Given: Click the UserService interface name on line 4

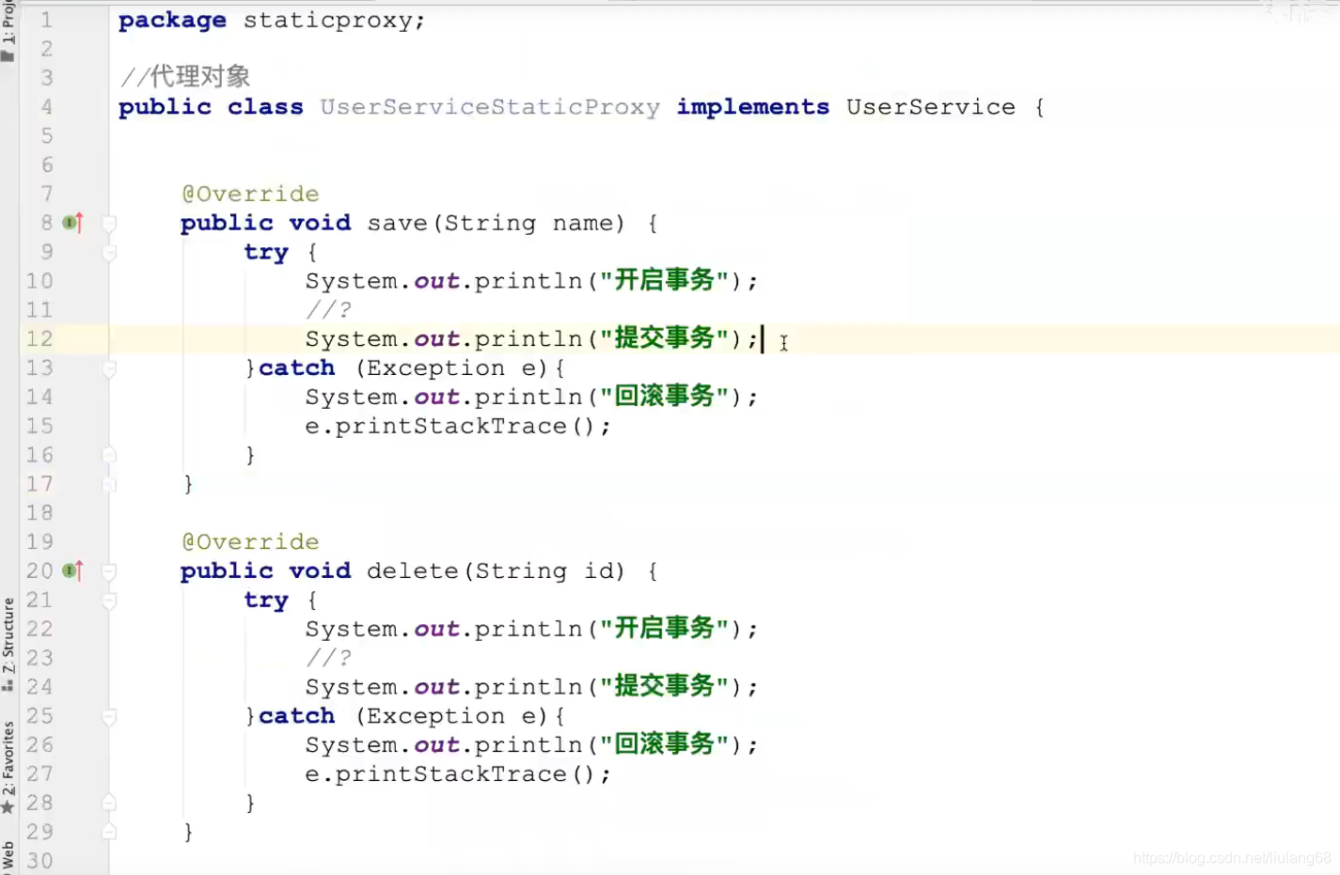Looking at the screenshot, I should [x=931, y=107].
